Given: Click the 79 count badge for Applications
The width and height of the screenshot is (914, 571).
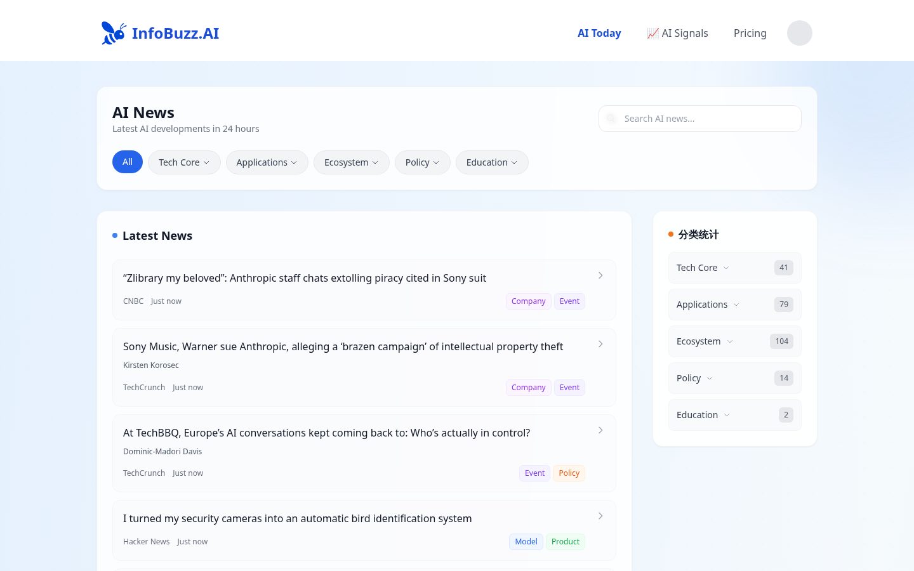Looking at the screenshot, I should [x=784, y=305].
